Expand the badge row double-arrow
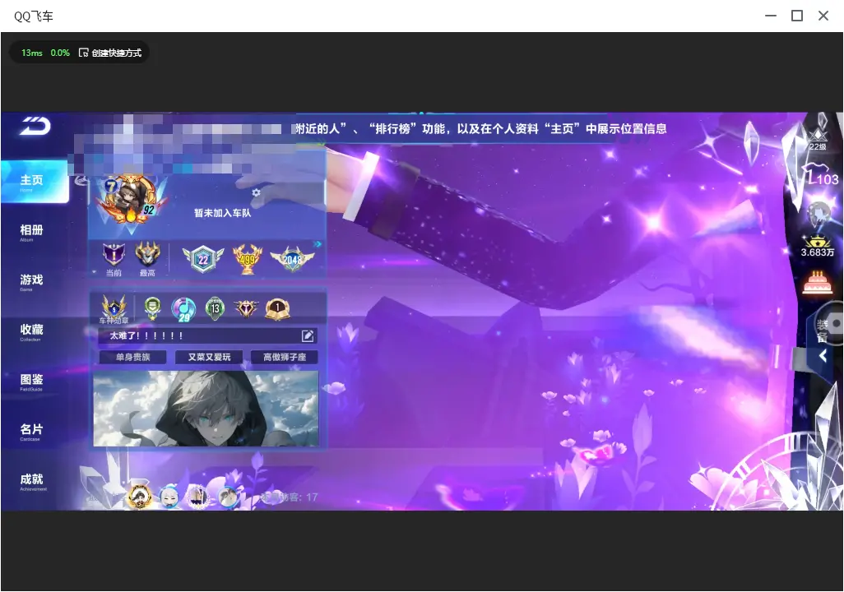The image size is (844, 592). click(x=318, y=244)
